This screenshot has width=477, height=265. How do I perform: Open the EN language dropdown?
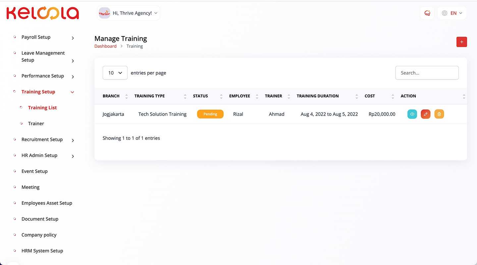pyautogui.click(x=452, y=13)
